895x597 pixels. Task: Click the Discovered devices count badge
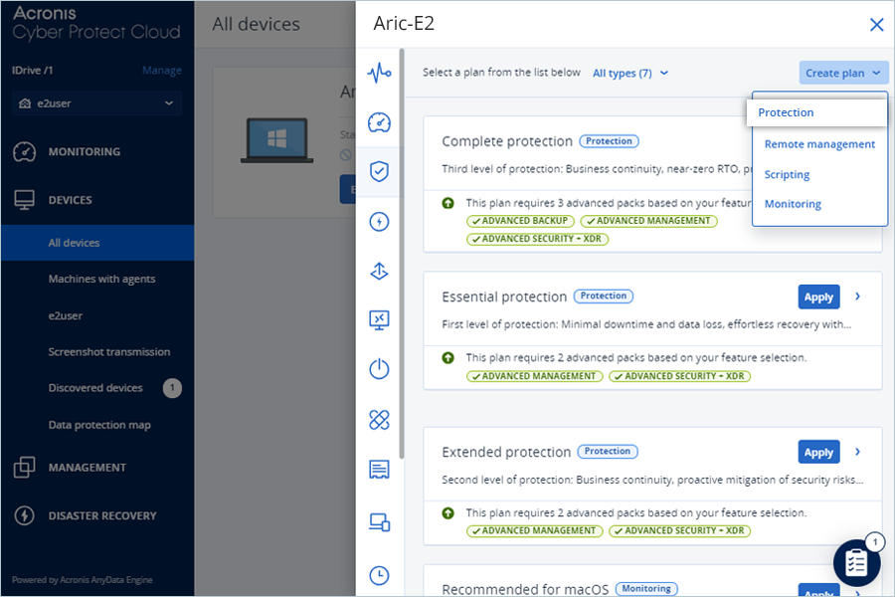pyautogui.click(x=172, y=388)
